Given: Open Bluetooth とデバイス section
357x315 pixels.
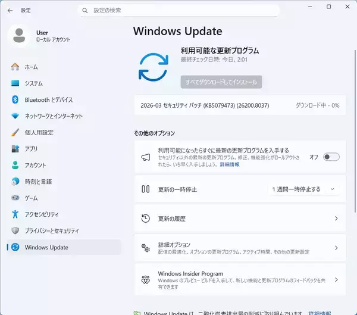Looking at the screenshot, I should [64, 99].
